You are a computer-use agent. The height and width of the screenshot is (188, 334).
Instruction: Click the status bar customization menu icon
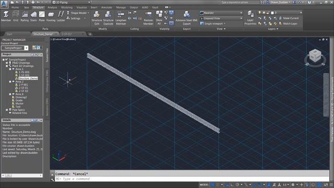[x=331, y=184]
